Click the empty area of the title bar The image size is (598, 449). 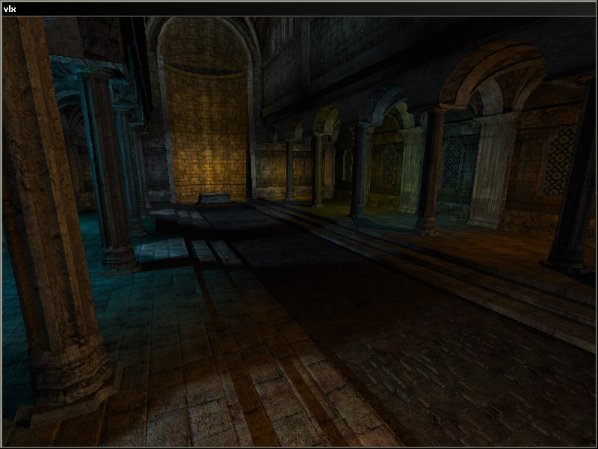(299, 9)
